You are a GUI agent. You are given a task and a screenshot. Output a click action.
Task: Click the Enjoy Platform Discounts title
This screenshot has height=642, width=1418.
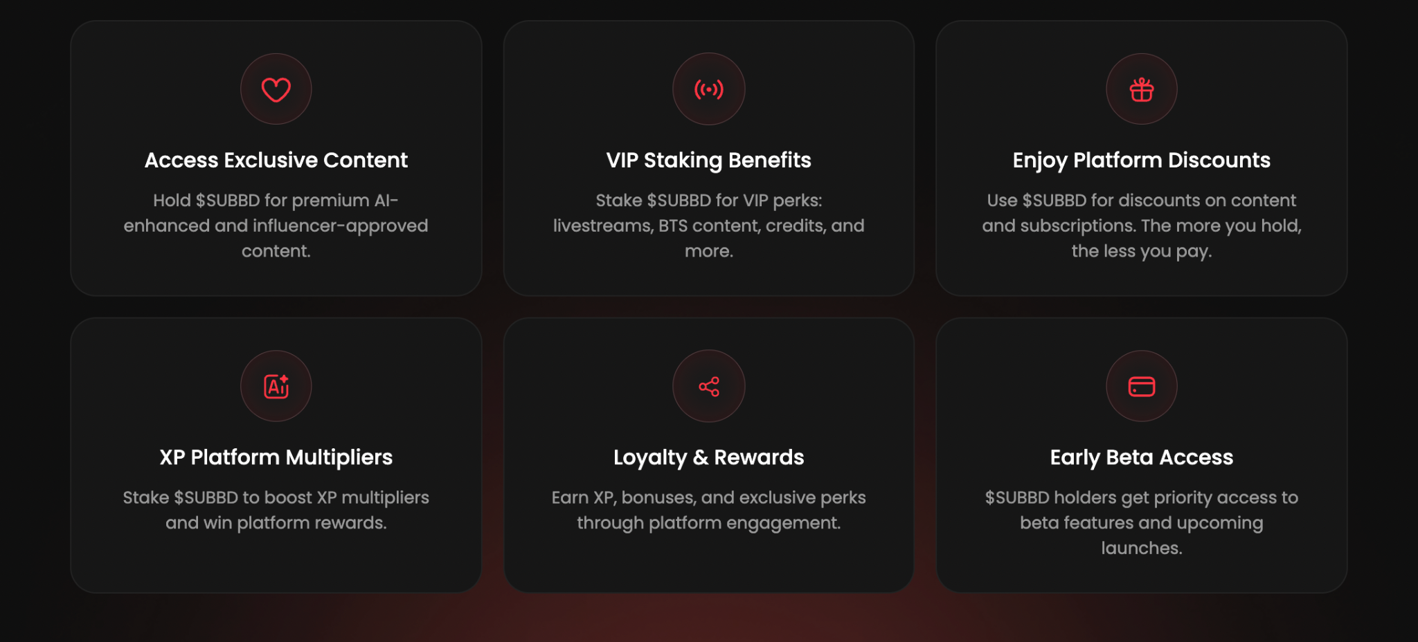pos(1141,160)
